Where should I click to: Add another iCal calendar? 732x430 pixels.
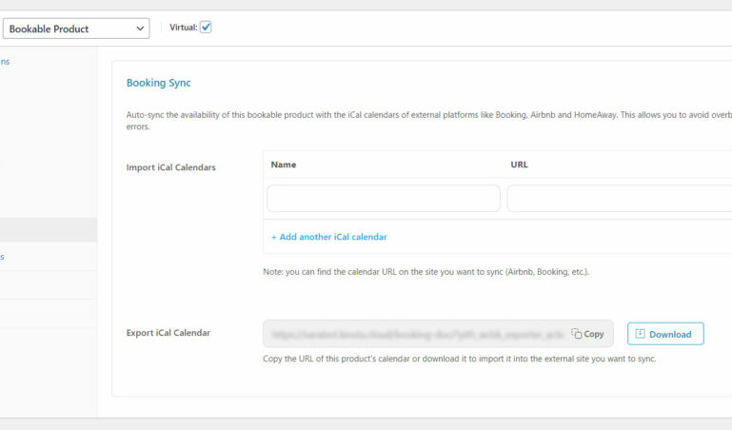point(329,237)
